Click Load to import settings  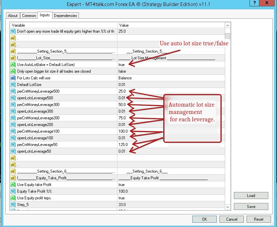point(251,196)
